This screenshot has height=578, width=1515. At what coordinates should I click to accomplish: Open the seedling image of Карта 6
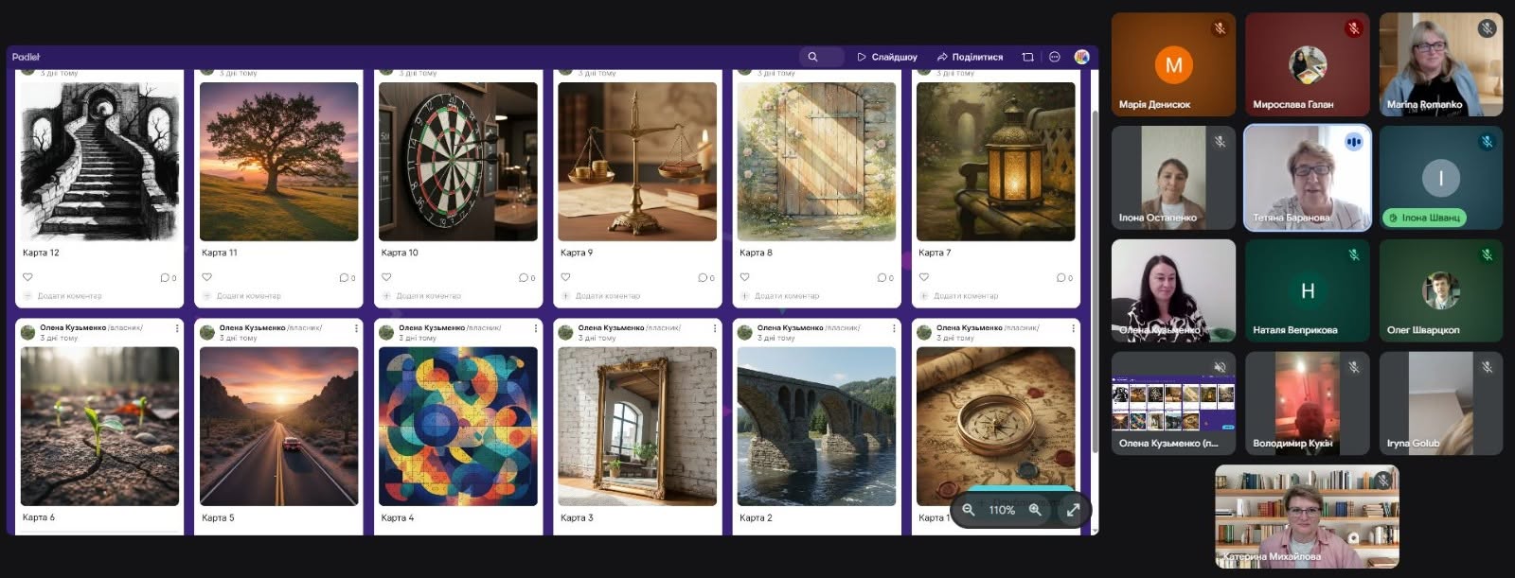pyautogui.click(x=99, y=427)
